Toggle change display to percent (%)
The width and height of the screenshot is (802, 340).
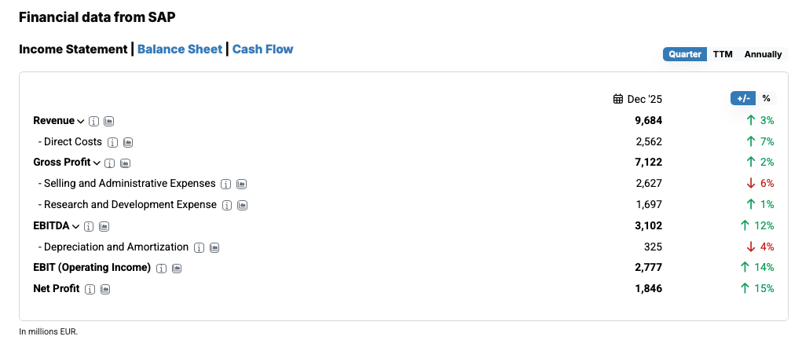click(766, 98)
